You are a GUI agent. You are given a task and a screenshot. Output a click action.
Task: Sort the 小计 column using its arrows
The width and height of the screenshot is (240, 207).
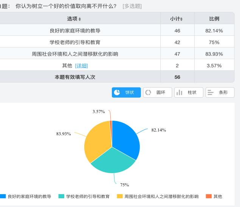tap(181, 19)
